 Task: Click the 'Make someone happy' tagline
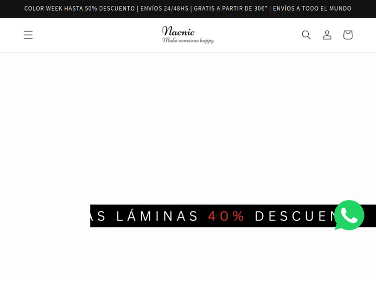(x=188, y=40)
